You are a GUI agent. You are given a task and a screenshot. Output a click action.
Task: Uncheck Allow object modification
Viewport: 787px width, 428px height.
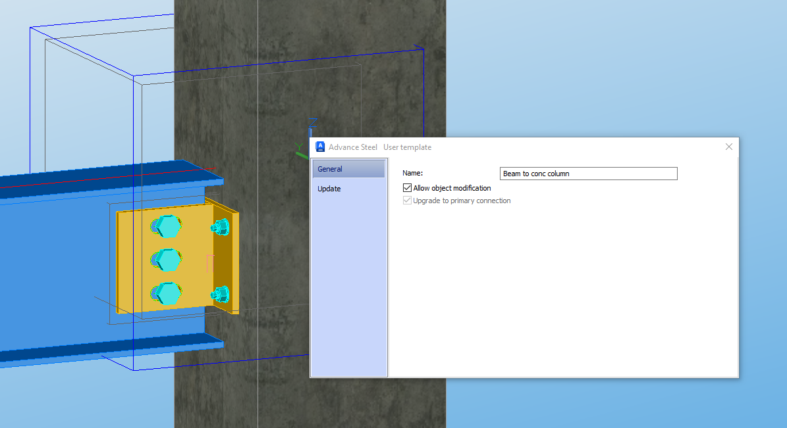(407, 187)
